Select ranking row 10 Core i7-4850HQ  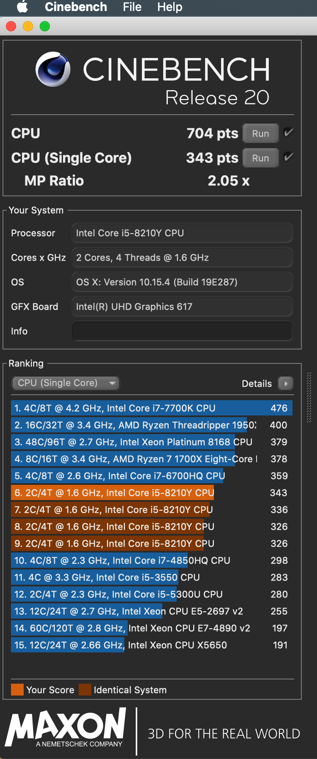point(151,561)
